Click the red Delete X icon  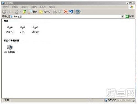66,12
